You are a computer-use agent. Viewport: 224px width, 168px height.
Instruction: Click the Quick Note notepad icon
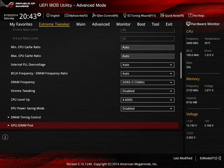tap(162, 15)
